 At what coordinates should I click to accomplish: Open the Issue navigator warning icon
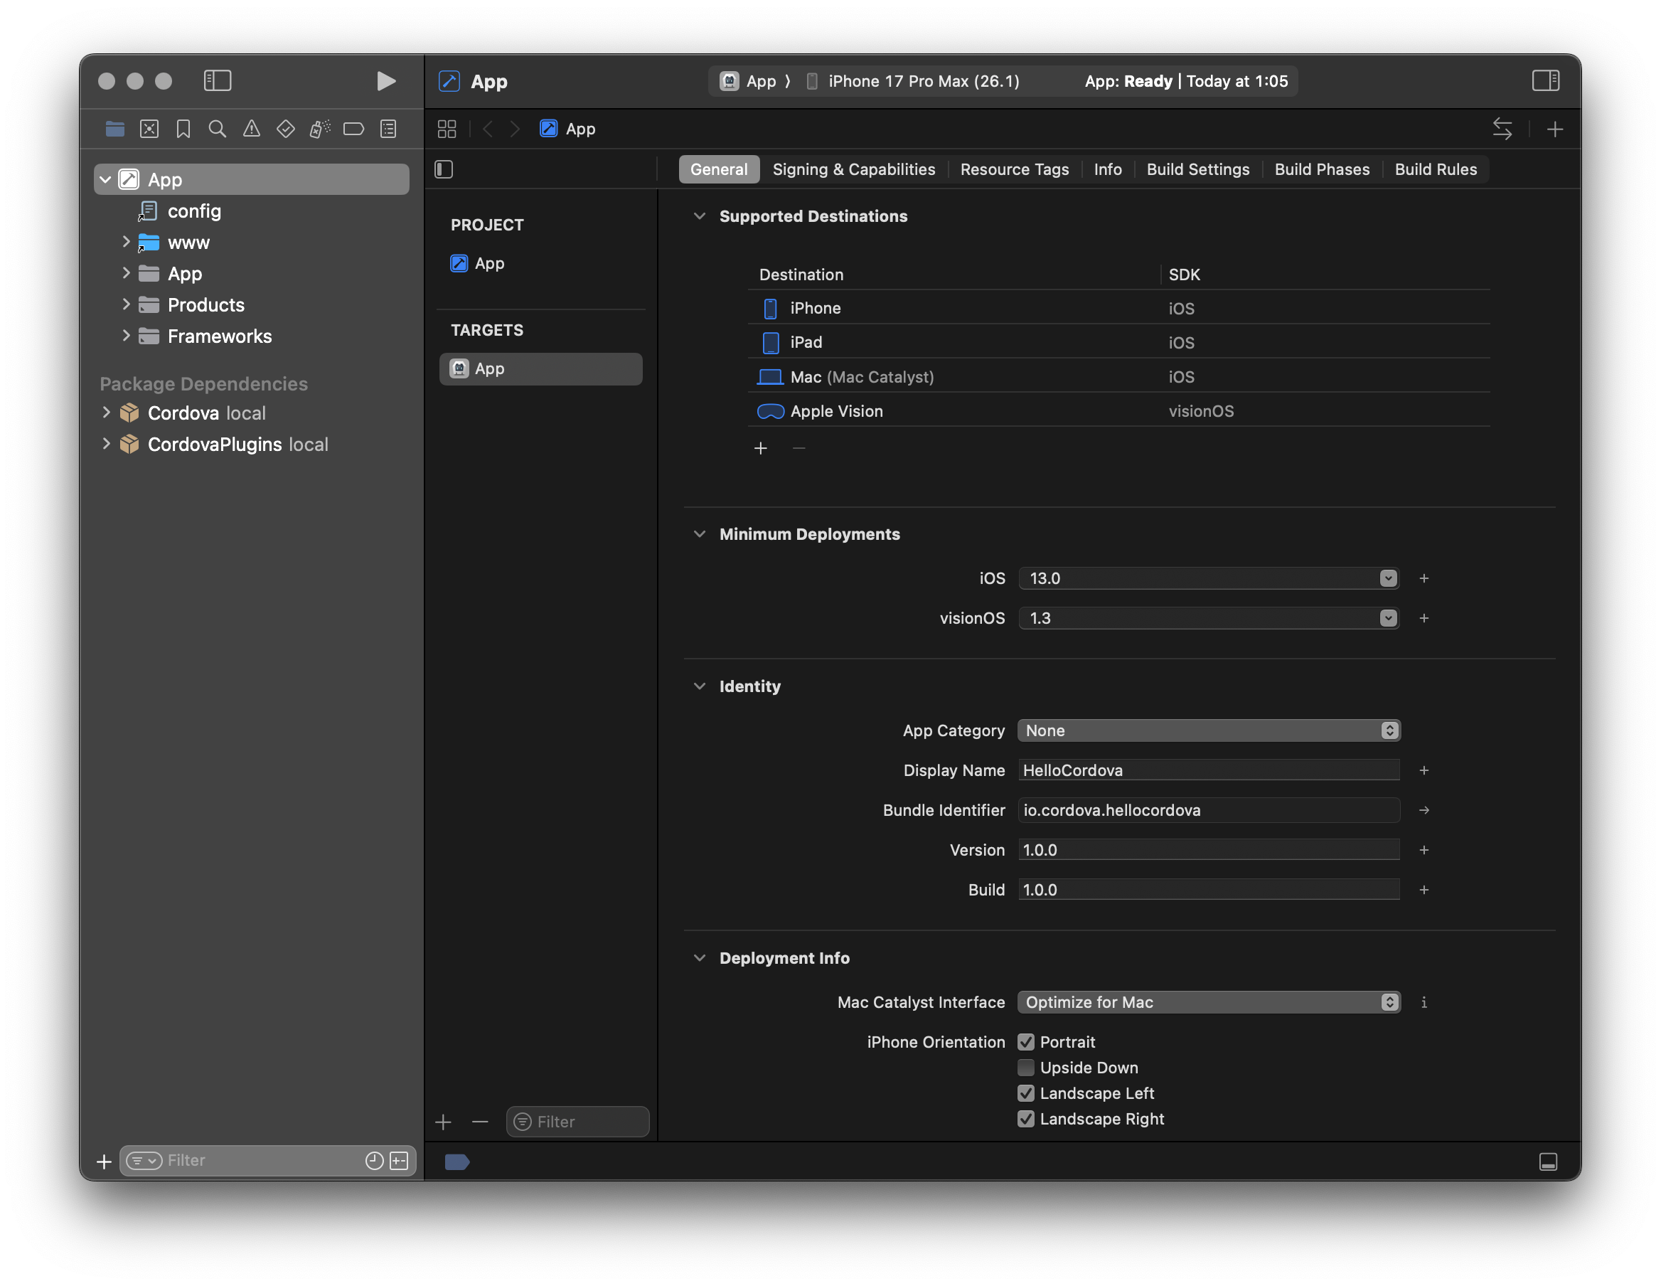tap(252, 129)
